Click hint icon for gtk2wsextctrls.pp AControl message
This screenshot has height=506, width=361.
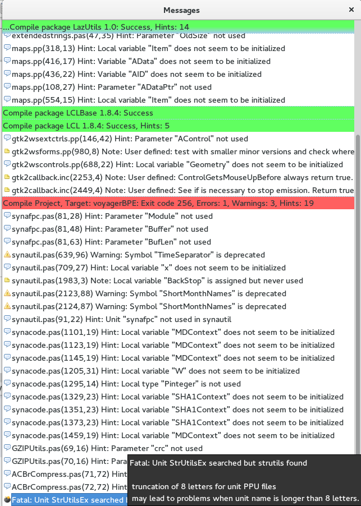pyautogui.click(x=7, y=139)
